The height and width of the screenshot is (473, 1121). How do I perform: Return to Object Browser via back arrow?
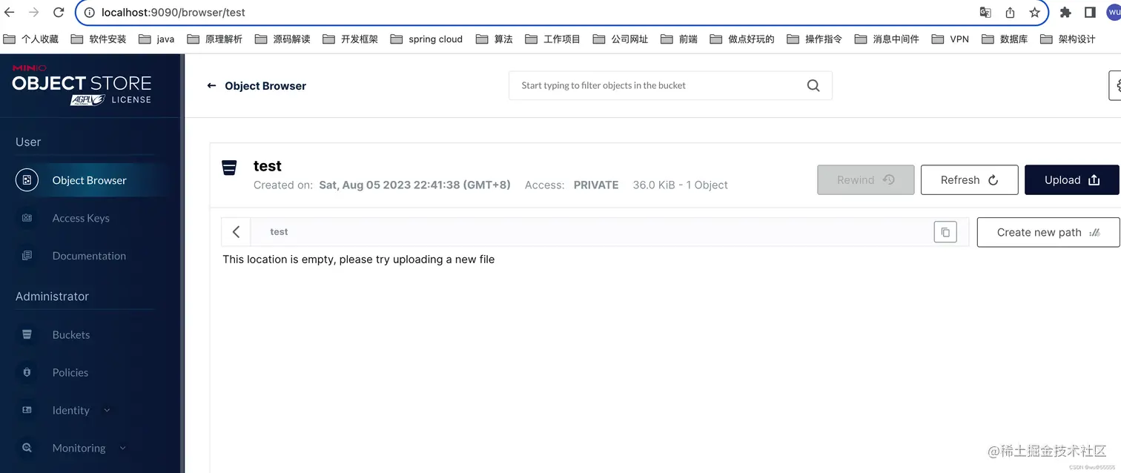[x=211, y=86]
